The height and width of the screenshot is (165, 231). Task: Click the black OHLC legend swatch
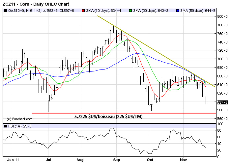[x=6, y=11]
